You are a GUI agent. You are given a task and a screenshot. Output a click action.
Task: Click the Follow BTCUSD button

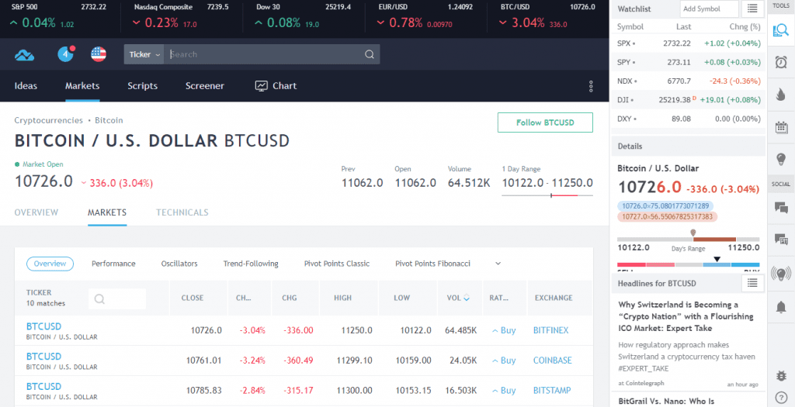545,122
